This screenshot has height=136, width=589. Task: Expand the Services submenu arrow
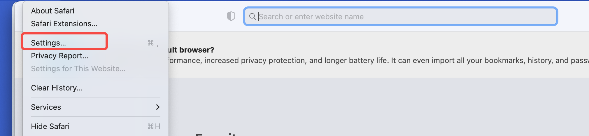pos(158,107)
